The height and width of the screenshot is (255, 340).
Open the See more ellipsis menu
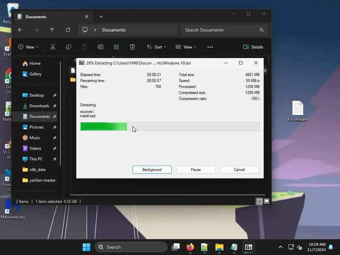click(210, 47)
